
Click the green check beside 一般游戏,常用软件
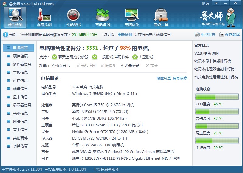point(94,57)
